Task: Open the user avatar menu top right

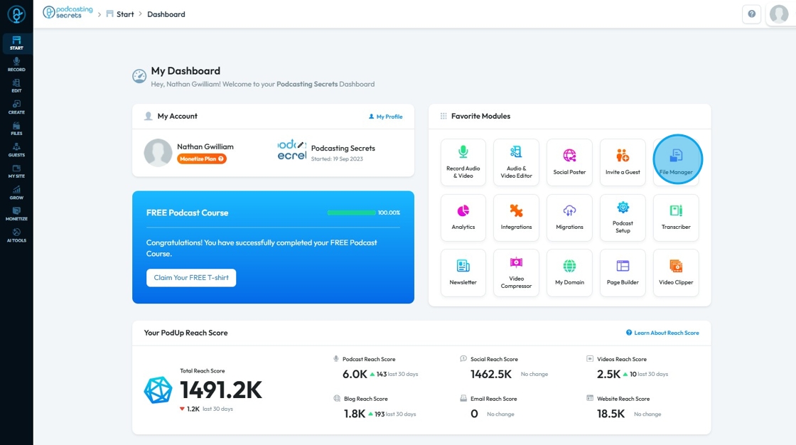Action: 779,14
